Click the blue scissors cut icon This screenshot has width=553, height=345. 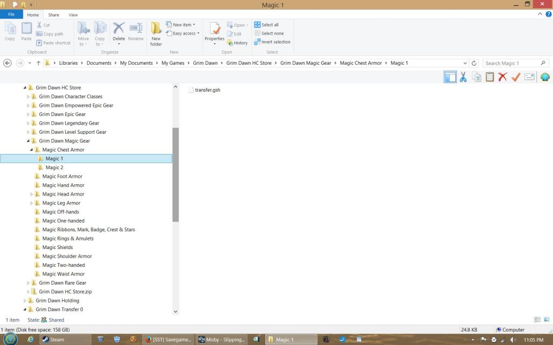pos(463,77)
